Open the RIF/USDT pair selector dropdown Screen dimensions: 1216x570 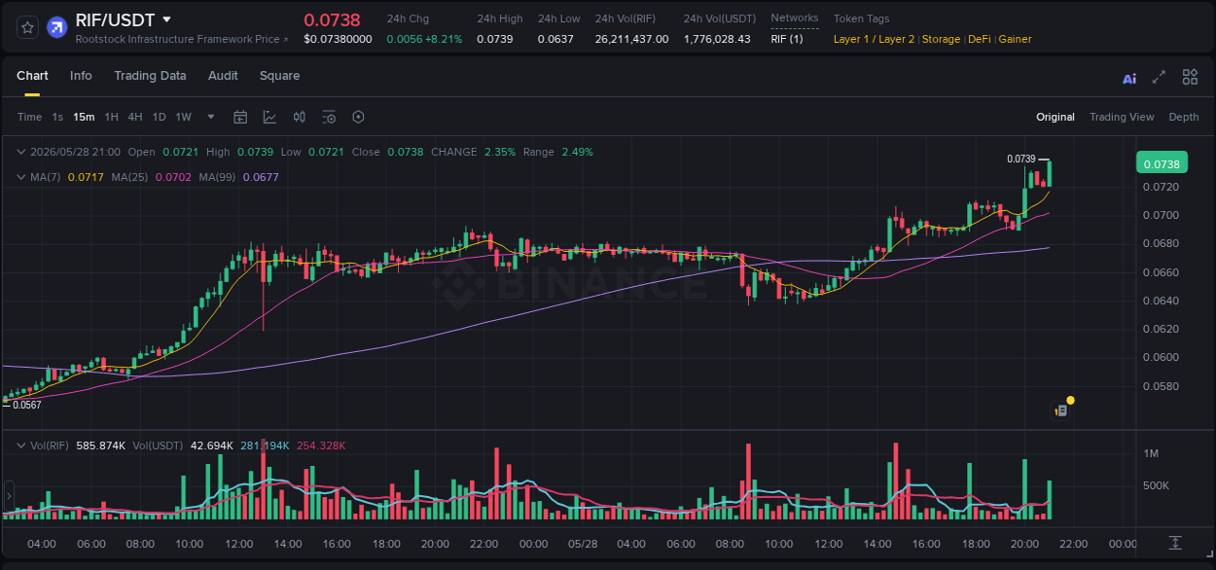point(166,19)
